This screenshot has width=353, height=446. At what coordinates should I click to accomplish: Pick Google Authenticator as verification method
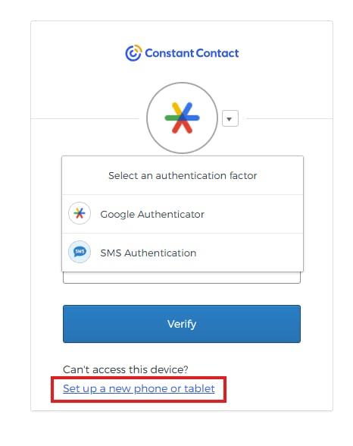(x=183, y=214)
